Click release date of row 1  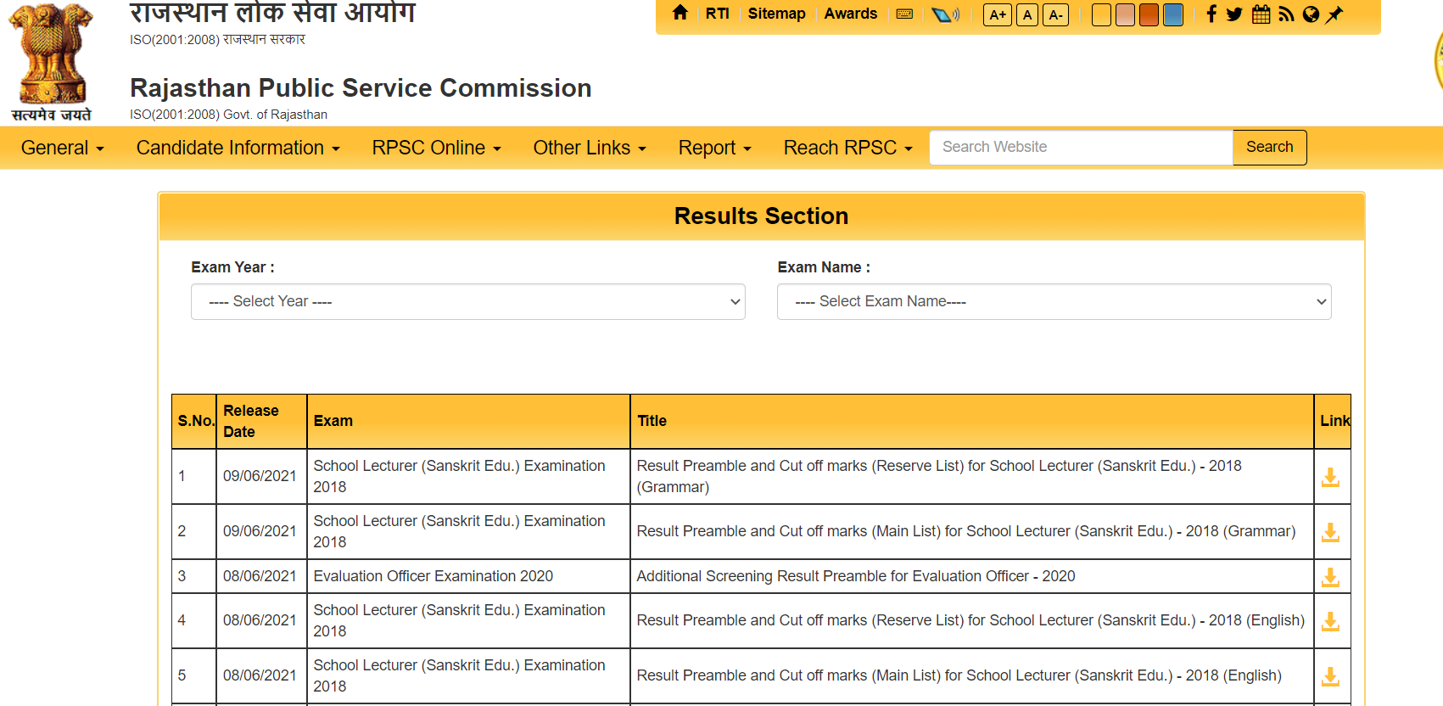pos(260,476)
